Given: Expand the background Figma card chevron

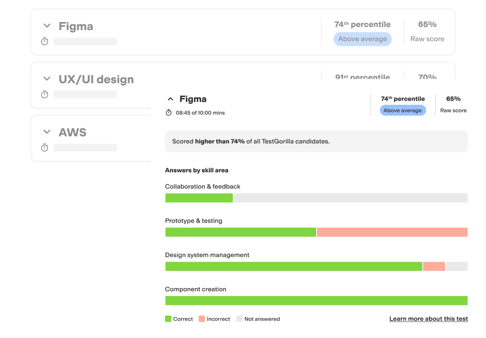Looking at the screenshot, I should coord(47,25).
